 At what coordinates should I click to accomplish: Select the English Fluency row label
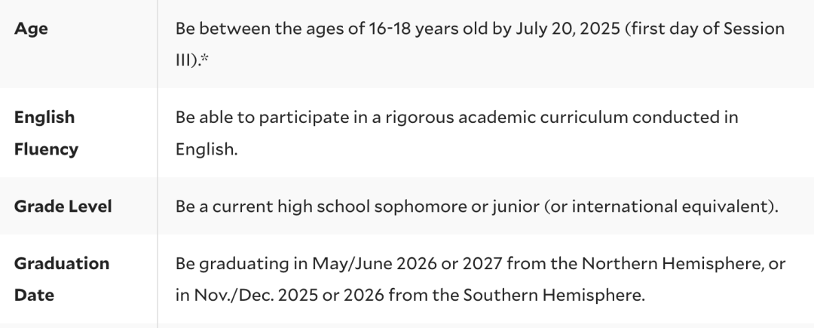pyautogui.click(x=46, y=133)
